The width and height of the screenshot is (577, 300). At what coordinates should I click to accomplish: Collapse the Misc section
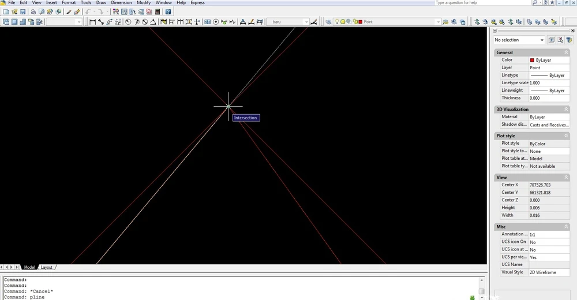click(x=566, y=227)
